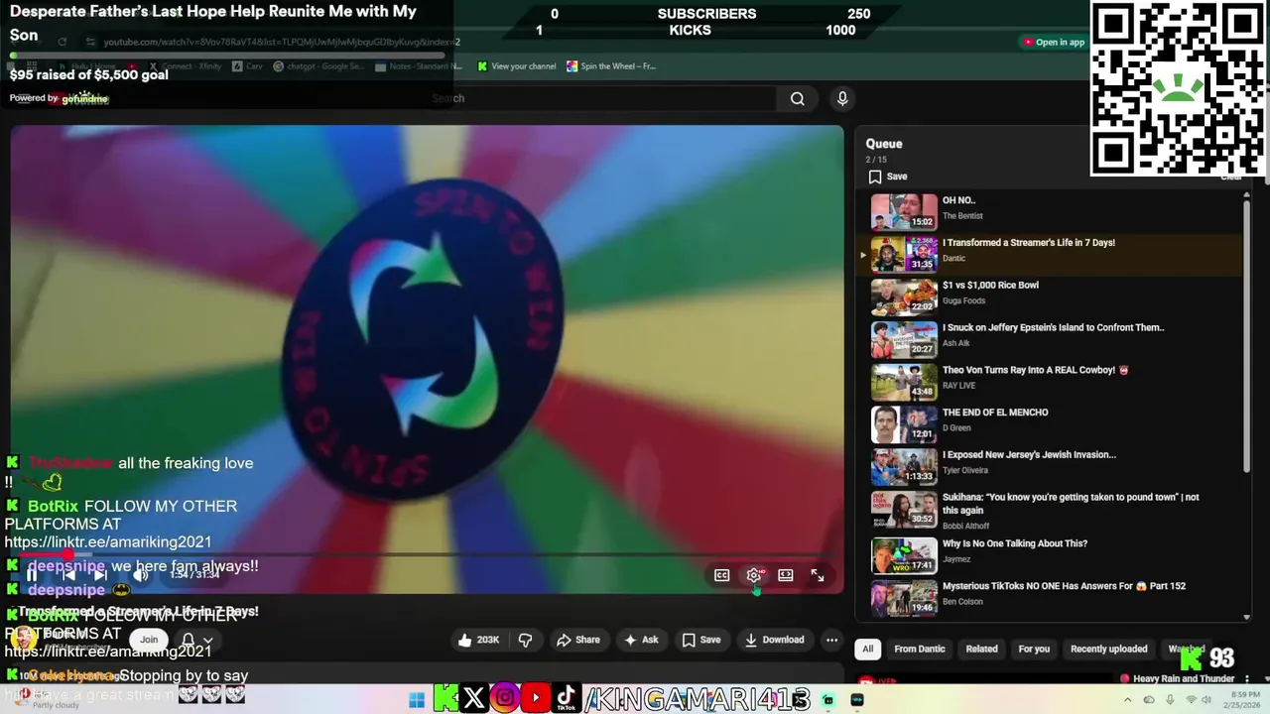Skip to next video in player
The width and height of the screenshot is (1270, 714).
coord(99,575)
